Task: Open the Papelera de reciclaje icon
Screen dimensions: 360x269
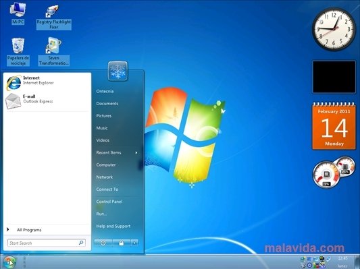Action: (x=18, y=52)
